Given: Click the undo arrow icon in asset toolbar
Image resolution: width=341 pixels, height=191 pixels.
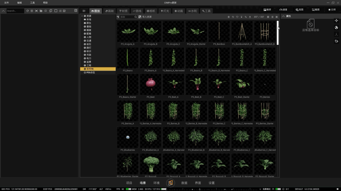Looking at the screenshot, I should [x=233, y=17].
